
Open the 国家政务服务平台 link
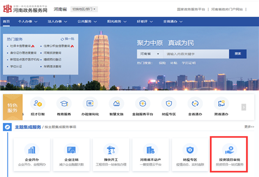tap(191, 9)
